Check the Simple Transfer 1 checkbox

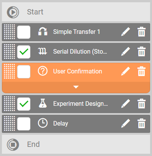[24, 32]
